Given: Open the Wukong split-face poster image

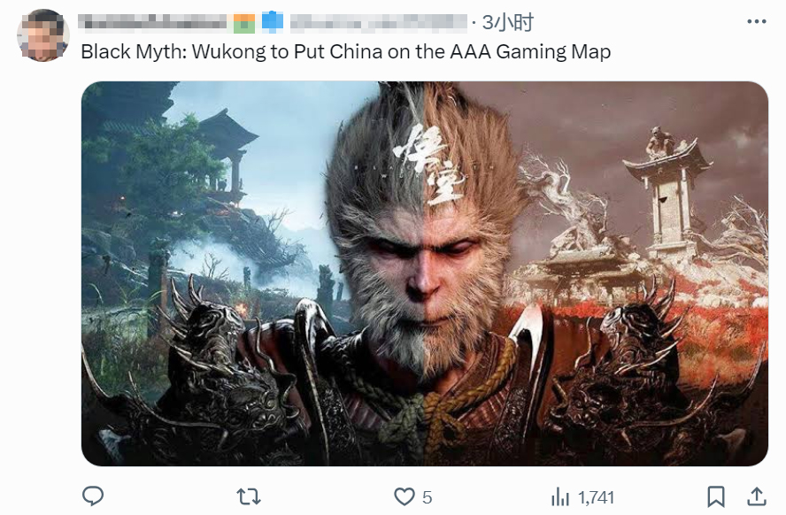Looking at the screenshot, I should pyautogui.click(x=425, y=273).
